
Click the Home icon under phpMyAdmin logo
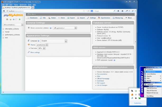7,19
